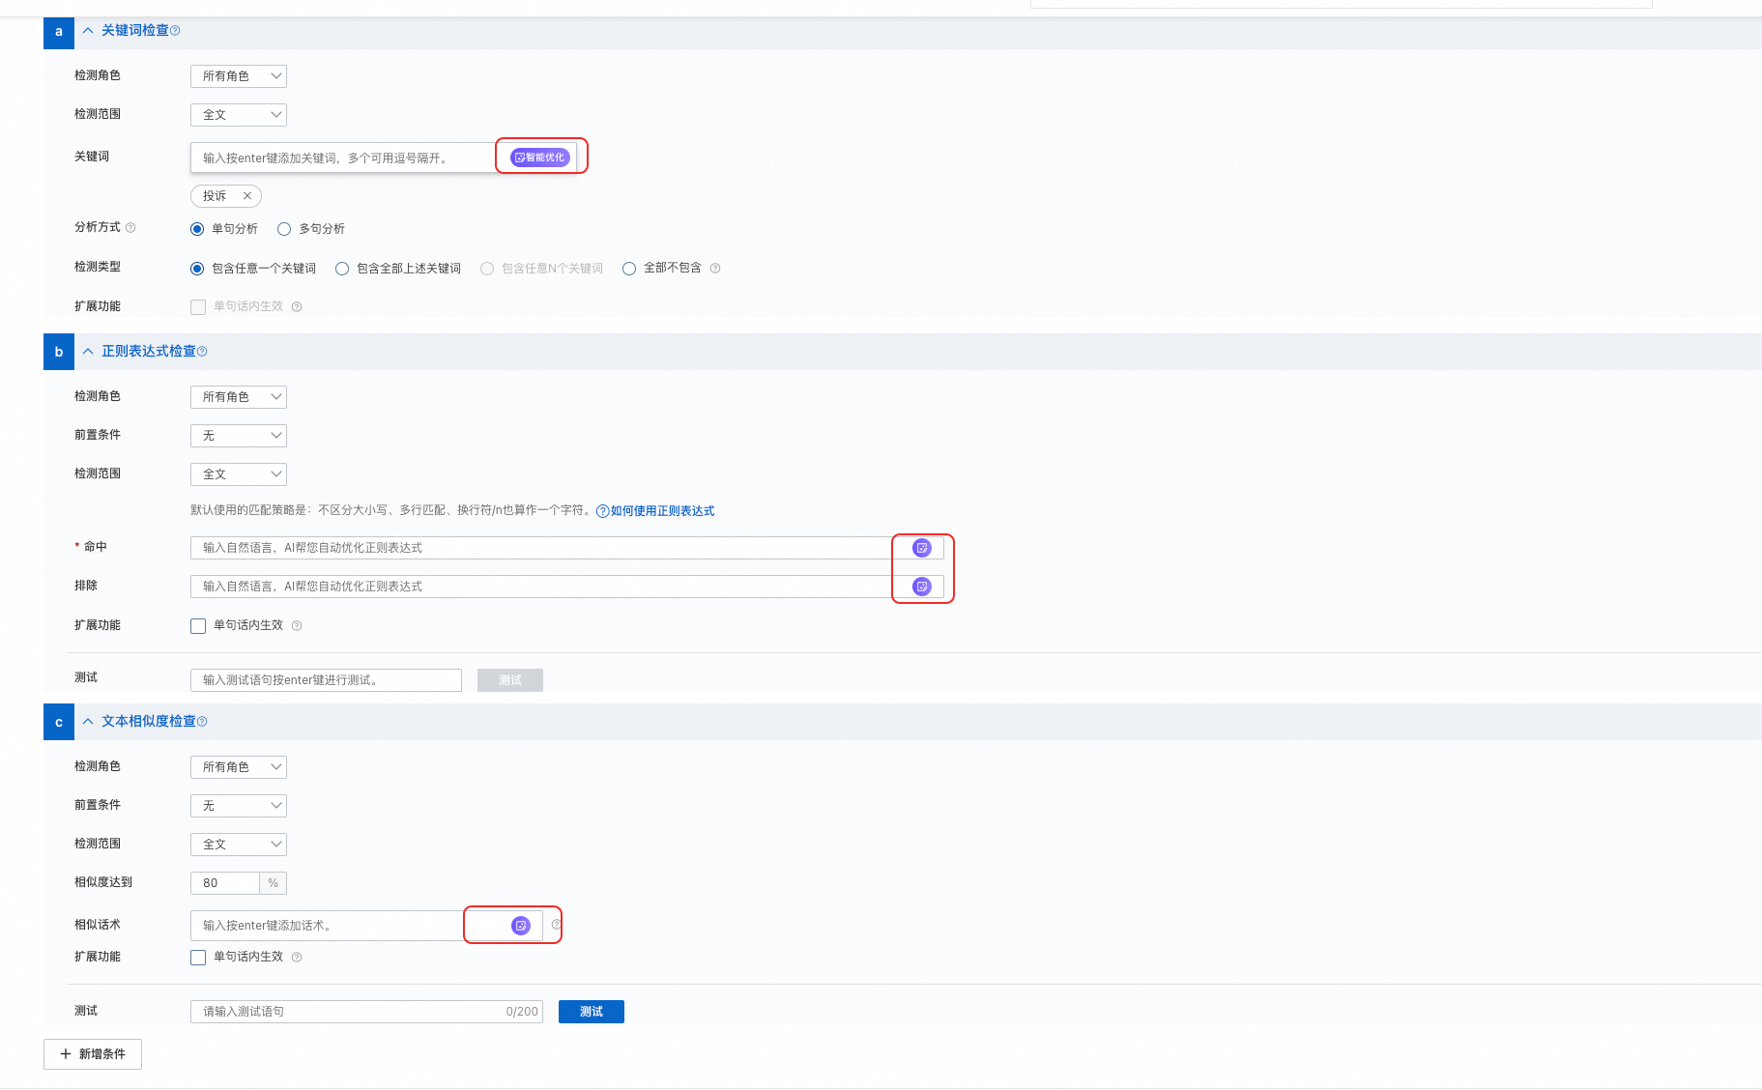The width and height of the screenshot is (1762, 1090).
Task: Enable 单句话内生效 in regex check section
Action: coord(198,626)
